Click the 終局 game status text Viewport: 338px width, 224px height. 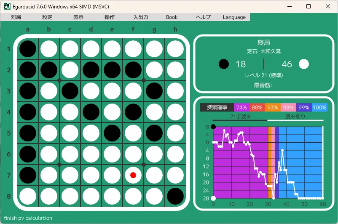coord(264,43)
